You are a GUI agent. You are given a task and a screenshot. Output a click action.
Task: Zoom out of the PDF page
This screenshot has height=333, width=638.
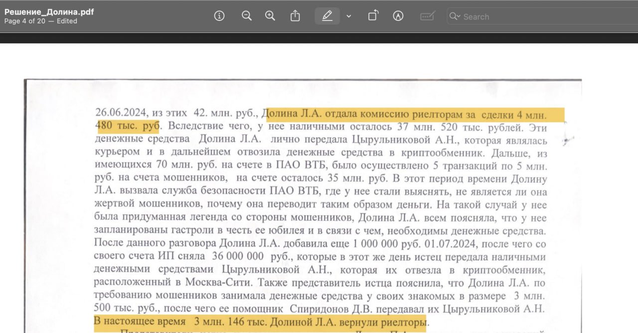(x=246, y=15)
